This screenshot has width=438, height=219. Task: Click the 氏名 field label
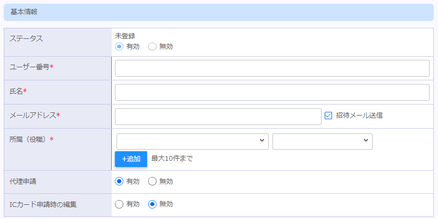(x=16, y=91)
